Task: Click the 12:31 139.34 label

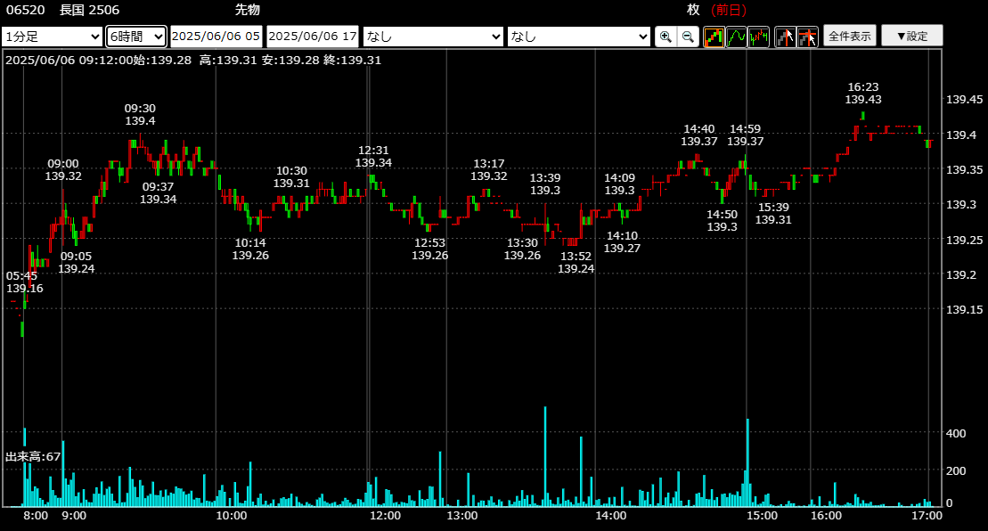Action: 373,157
